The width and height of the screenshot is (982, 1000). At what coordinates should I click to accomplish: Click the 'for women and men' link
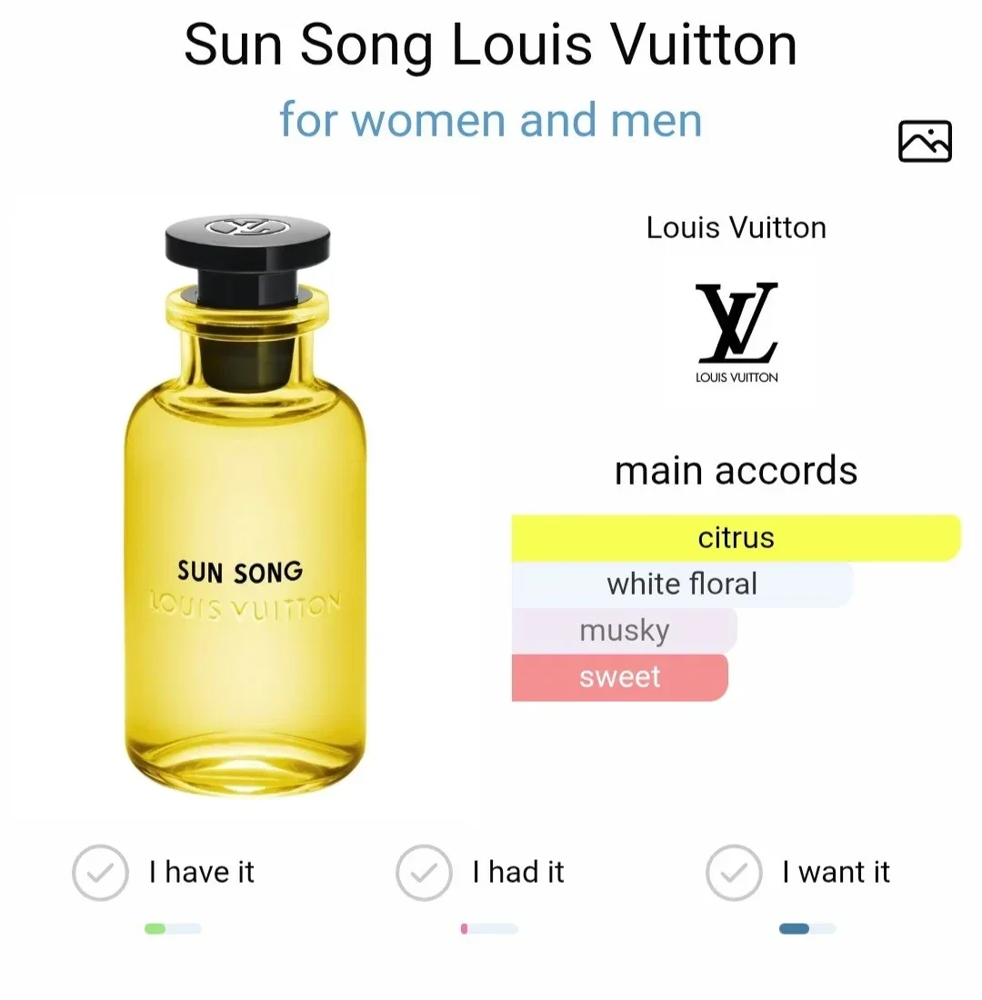coord(491,120)
